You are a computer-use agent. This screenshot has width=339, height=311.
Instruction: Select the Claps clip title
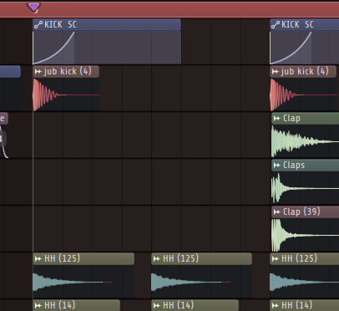point(294,166)
